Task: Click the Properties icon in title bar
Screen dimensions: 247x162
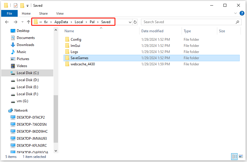Action: 15,6
